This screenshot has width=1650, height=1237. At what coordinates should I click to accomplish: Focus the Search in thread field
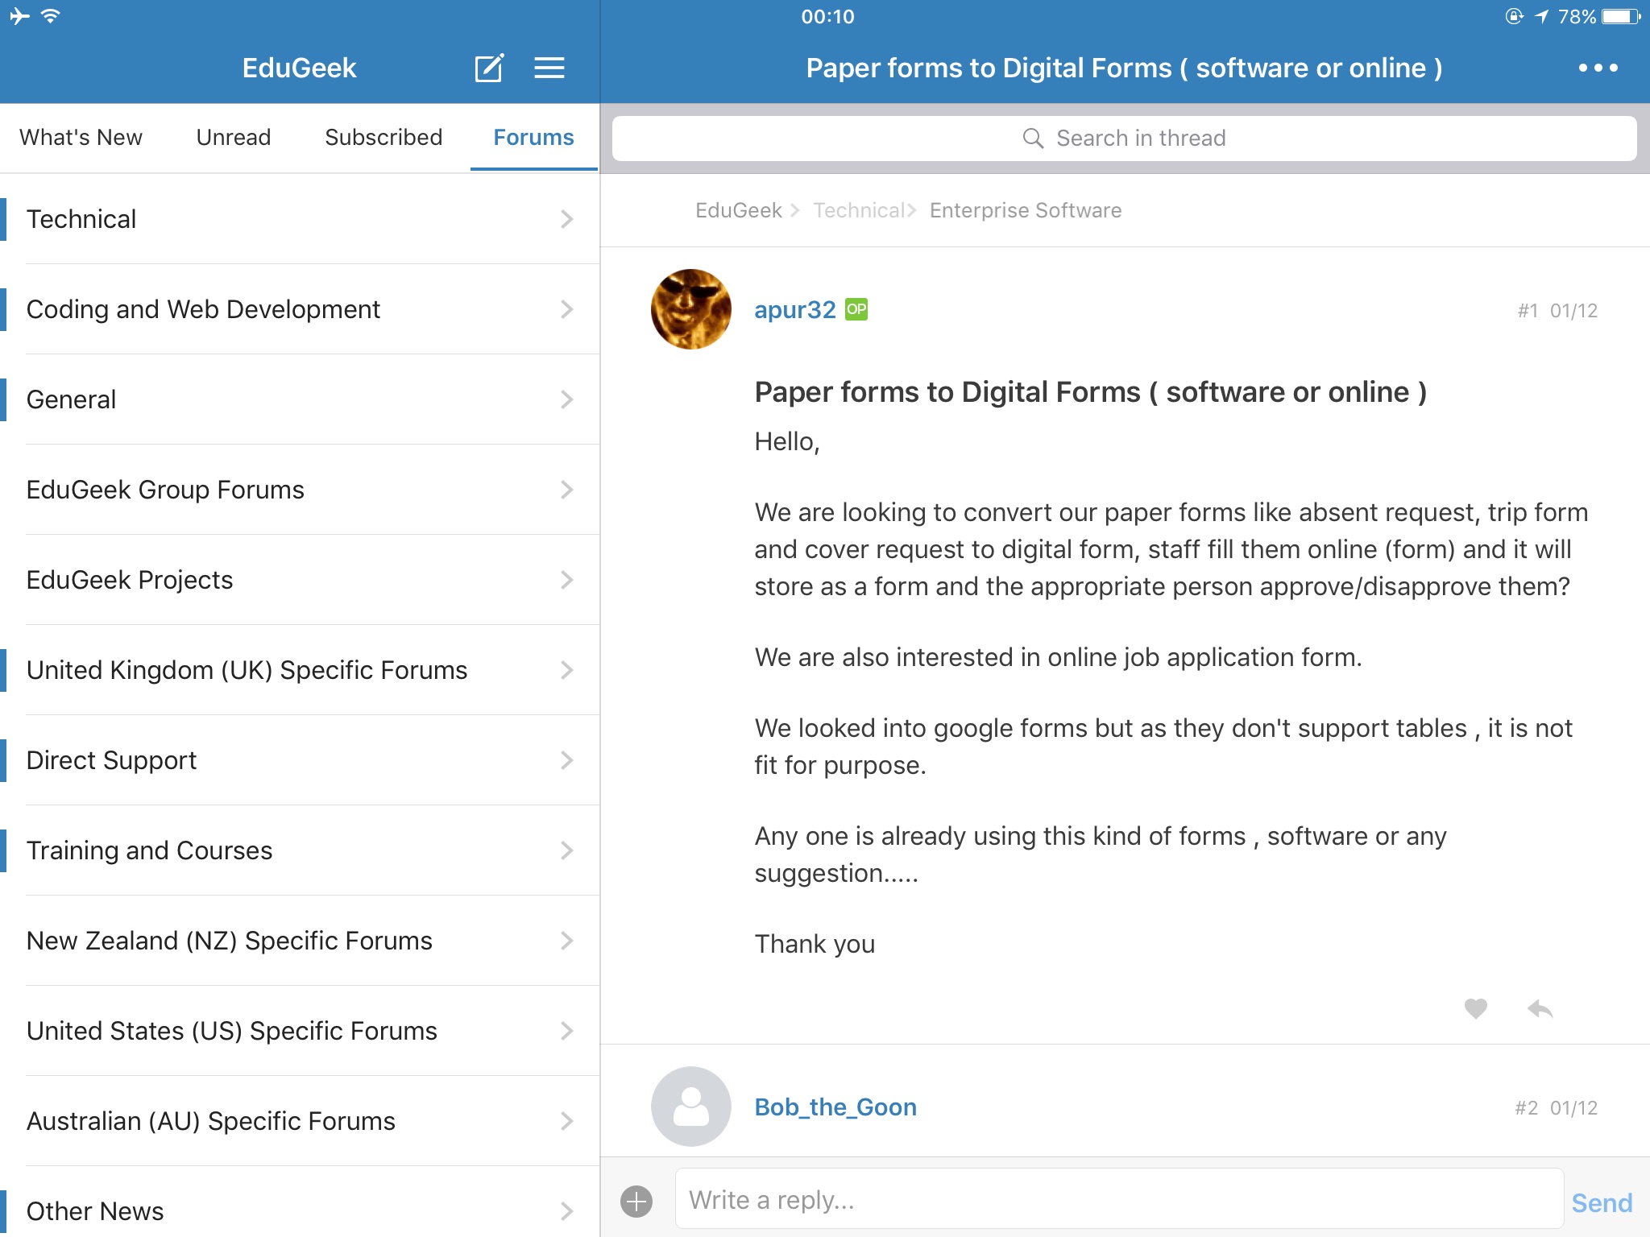click(1124, 139)
